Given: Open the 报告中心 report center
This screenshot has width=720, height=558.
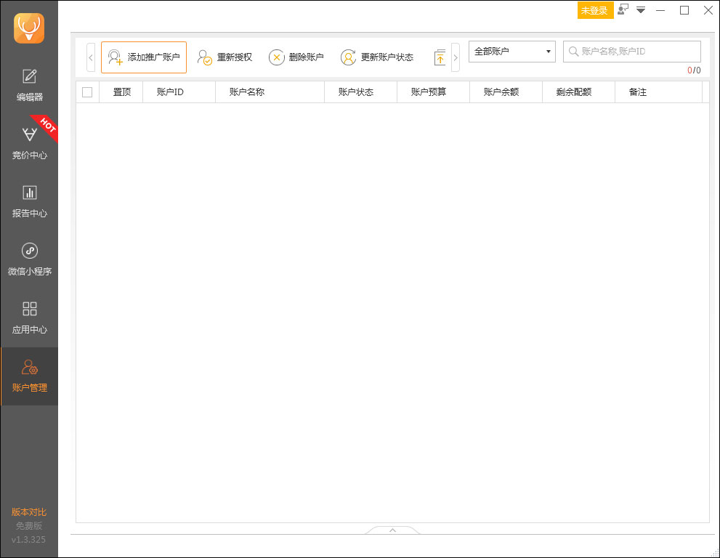Looking at the screenshot, I should coord(29,199).
